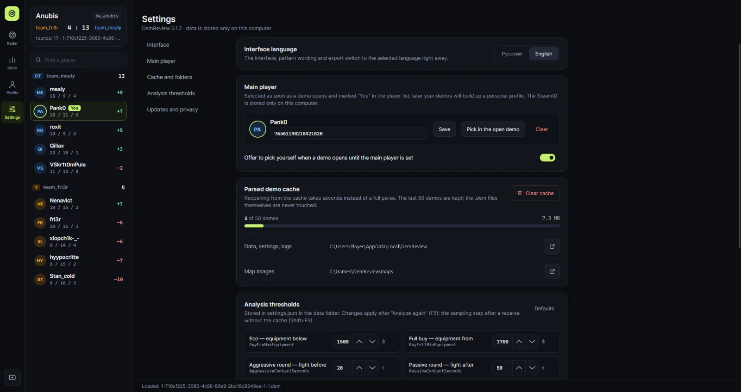Click Pick in the open demo
Image resolution: width=741 pixels, height=392 pixels.
(493, 129)
